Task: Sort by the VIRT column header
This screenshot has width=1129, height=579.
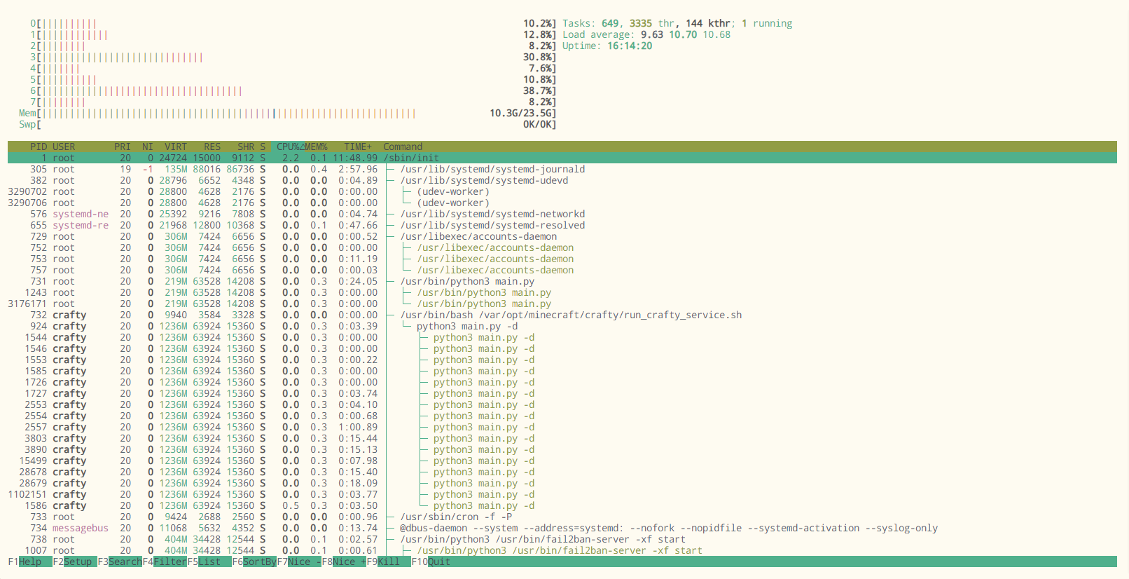Action: [x=176, y=147]
